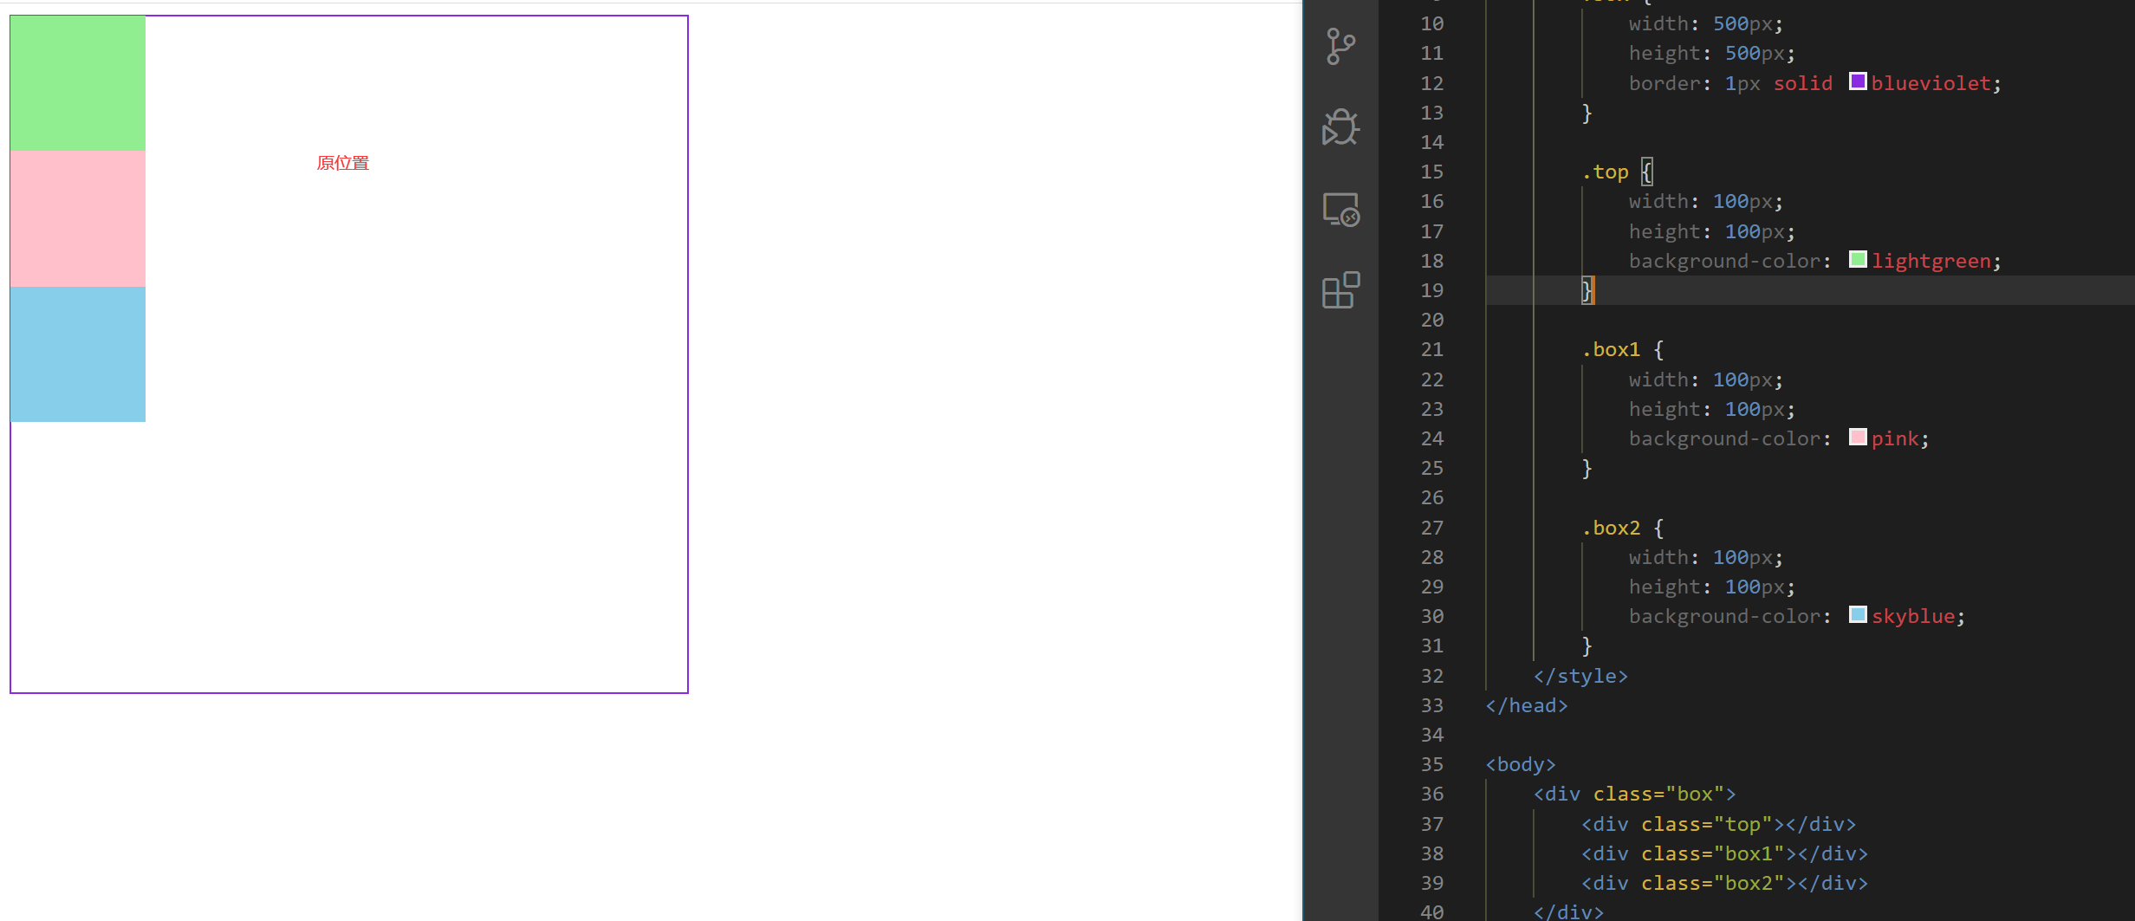Open the Extensions view

point(1340,289)
